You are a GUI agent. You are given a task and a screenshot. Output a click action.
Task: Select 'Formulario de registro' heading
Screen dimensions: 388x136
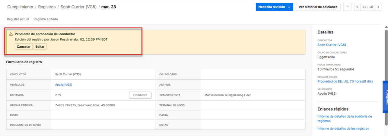[24, 62]
